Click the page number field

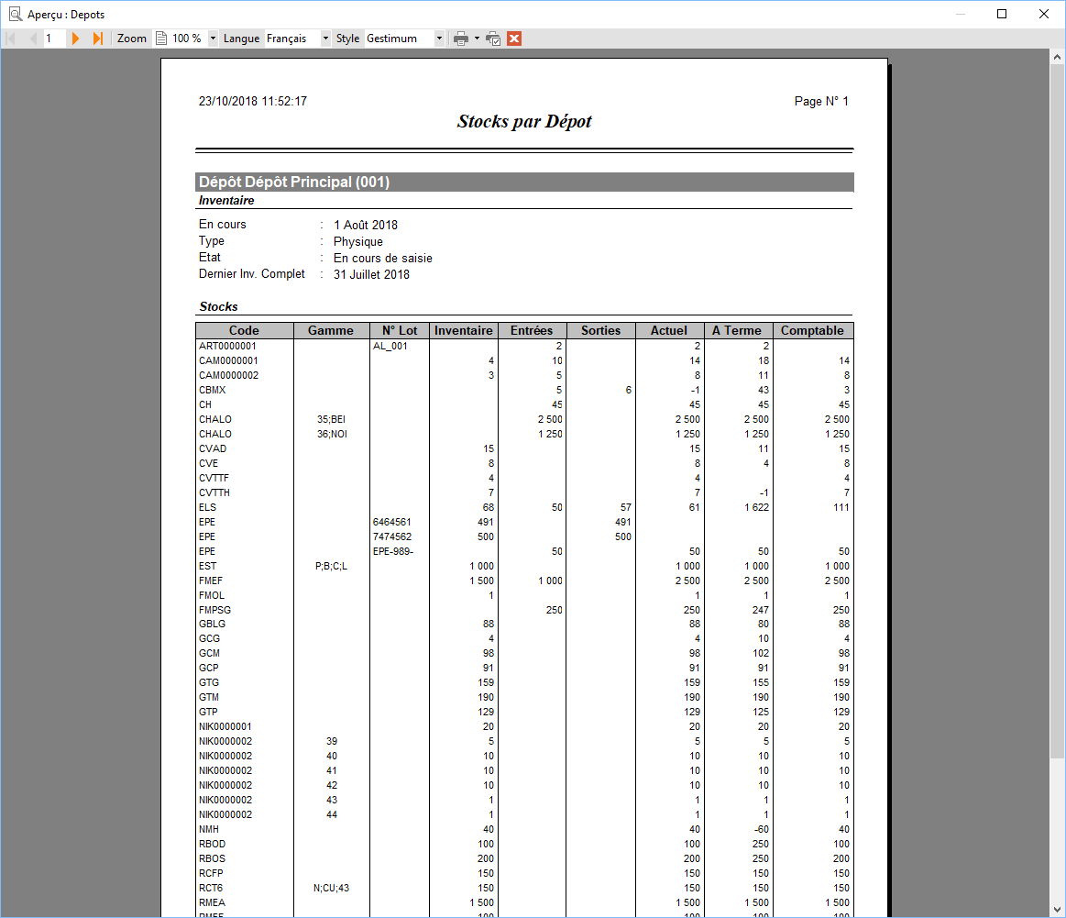pos(54,39)
